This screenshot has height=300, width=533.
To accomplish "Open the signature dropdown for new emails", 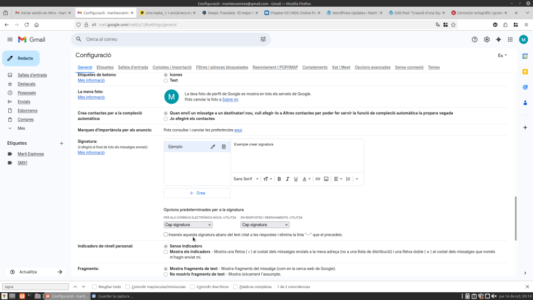I will tap(188, 224).
